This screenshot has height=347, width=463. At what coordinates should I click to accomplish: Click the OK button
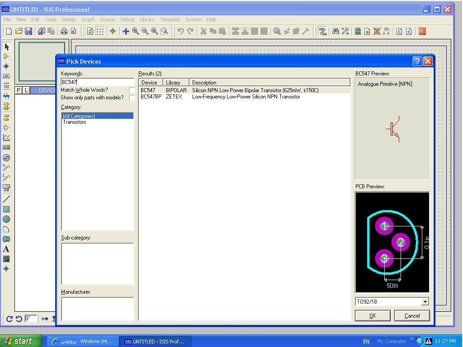373,316
